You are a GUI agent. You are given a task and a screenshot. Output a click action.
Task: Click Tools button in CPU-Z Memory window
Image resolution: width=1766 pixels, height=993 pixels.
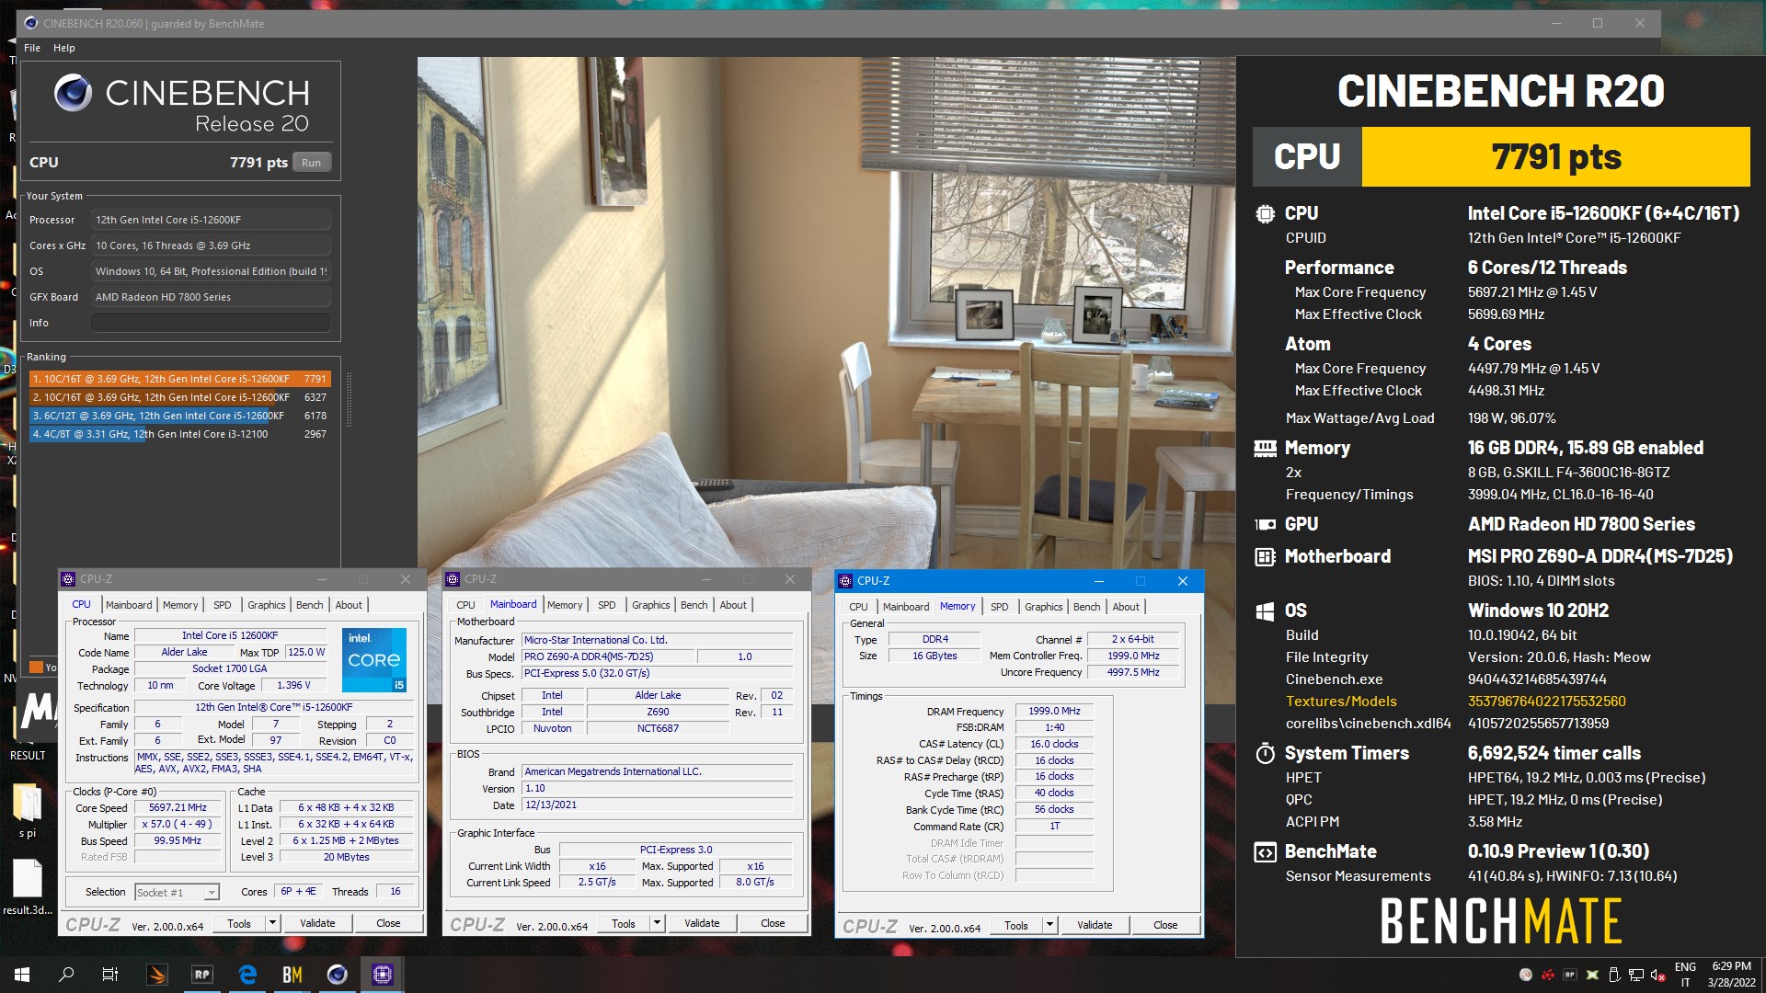(x=1016, y=925)
